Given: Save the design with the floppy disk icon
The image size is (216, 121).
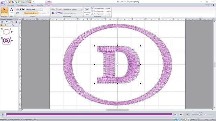Looking at the screenshot, I should tap(13, 2).
